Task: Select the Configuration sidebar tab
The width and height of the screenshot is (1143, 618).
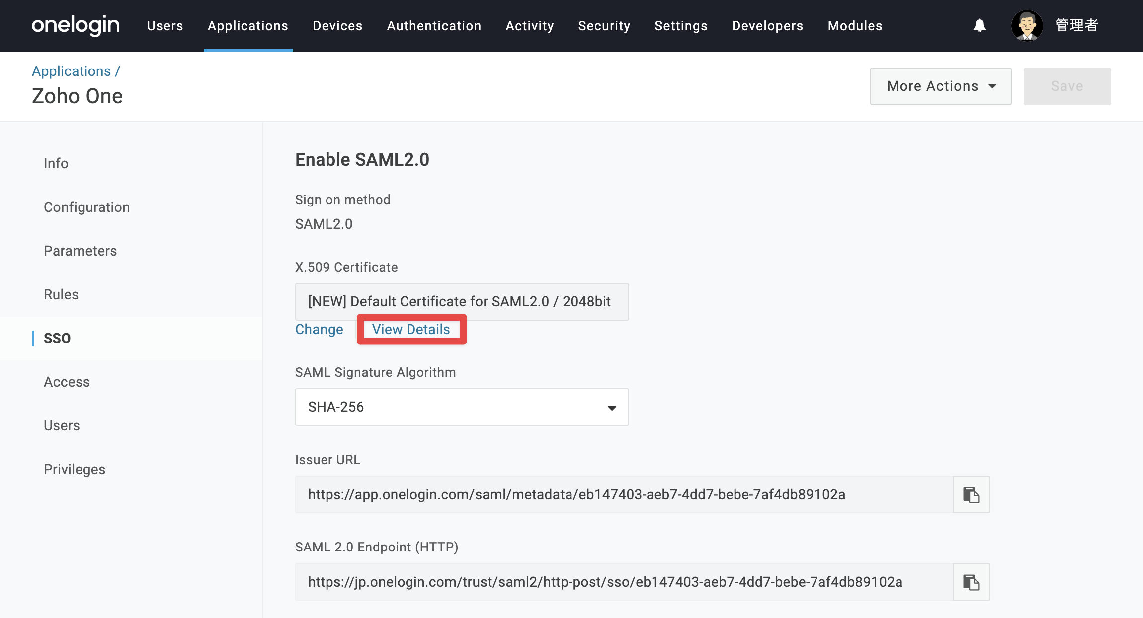Action: click(x=87, y=207)
